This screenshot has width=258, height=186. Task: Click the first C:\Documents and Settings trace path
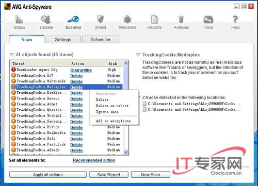pyautogui.click(x=194, y=104)
